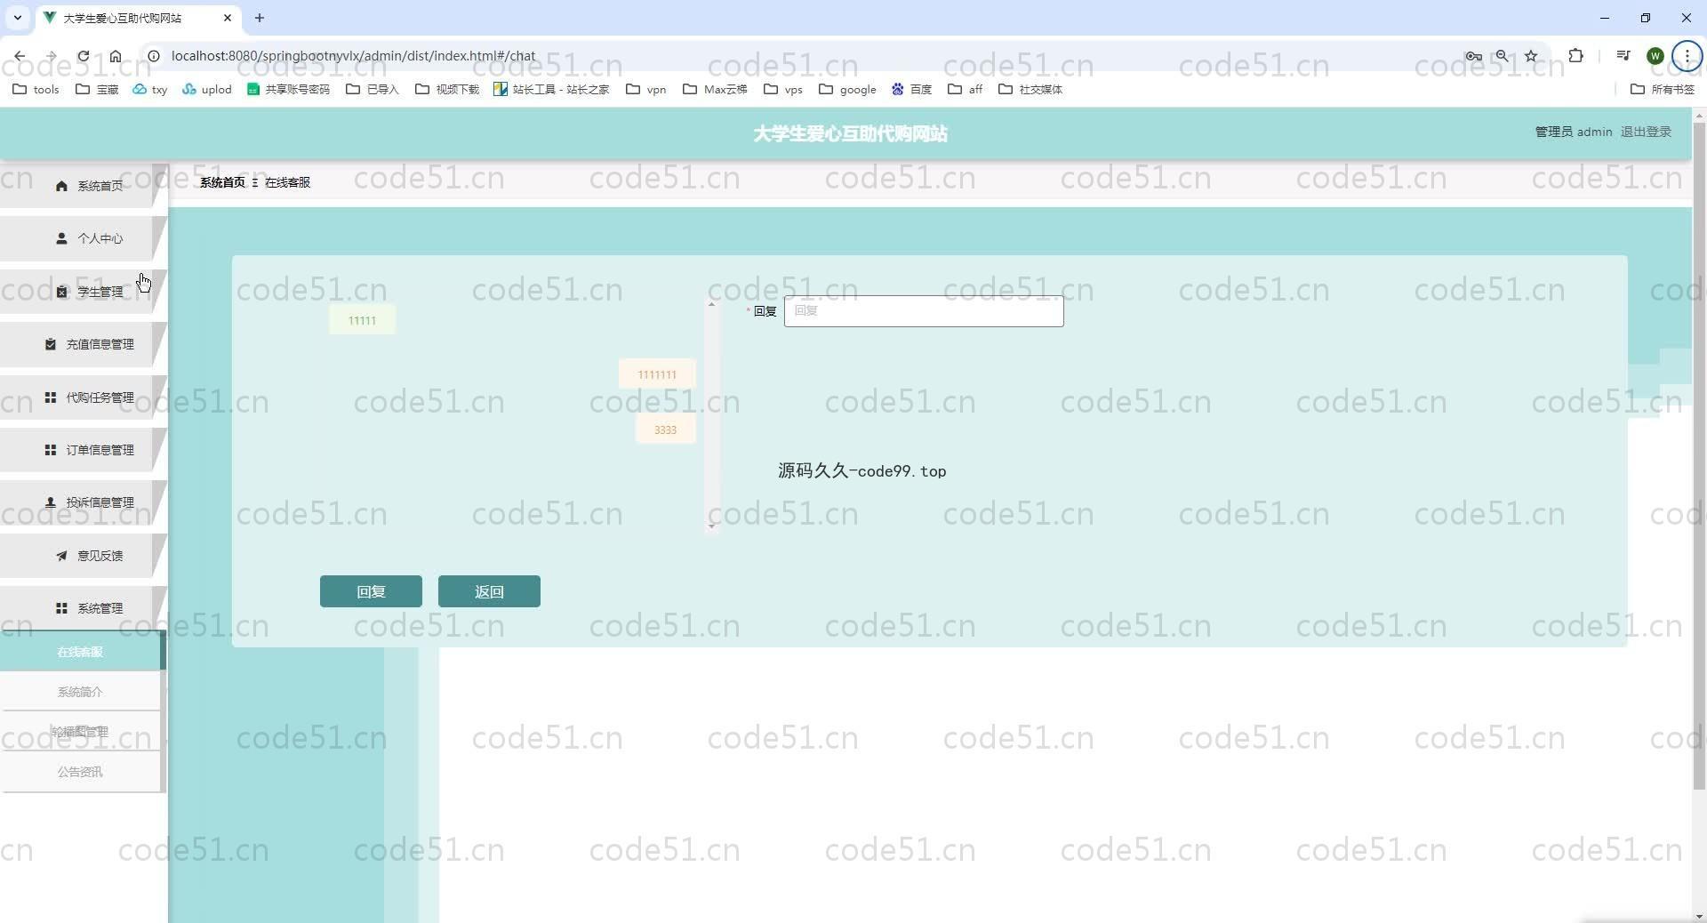Click the chat message bubble 1111111
This screenshot has width=1707, height=923.
click(657, 374)
